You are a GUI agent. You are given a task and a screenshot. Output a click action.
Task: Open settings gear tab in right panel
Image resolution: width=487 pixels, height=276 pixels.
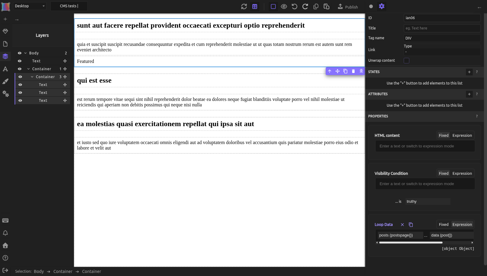pos(382,6)
